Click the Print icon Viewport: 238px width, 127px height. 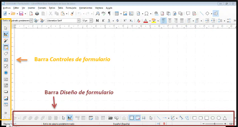[37, 14]
